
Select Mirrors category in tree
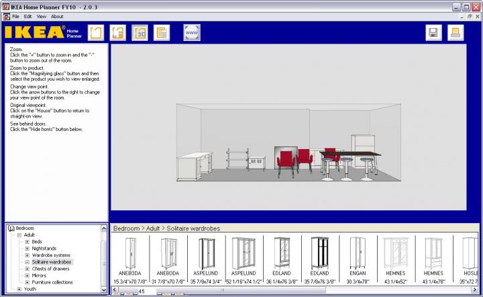pyautogui.click(x=40, y=275)
